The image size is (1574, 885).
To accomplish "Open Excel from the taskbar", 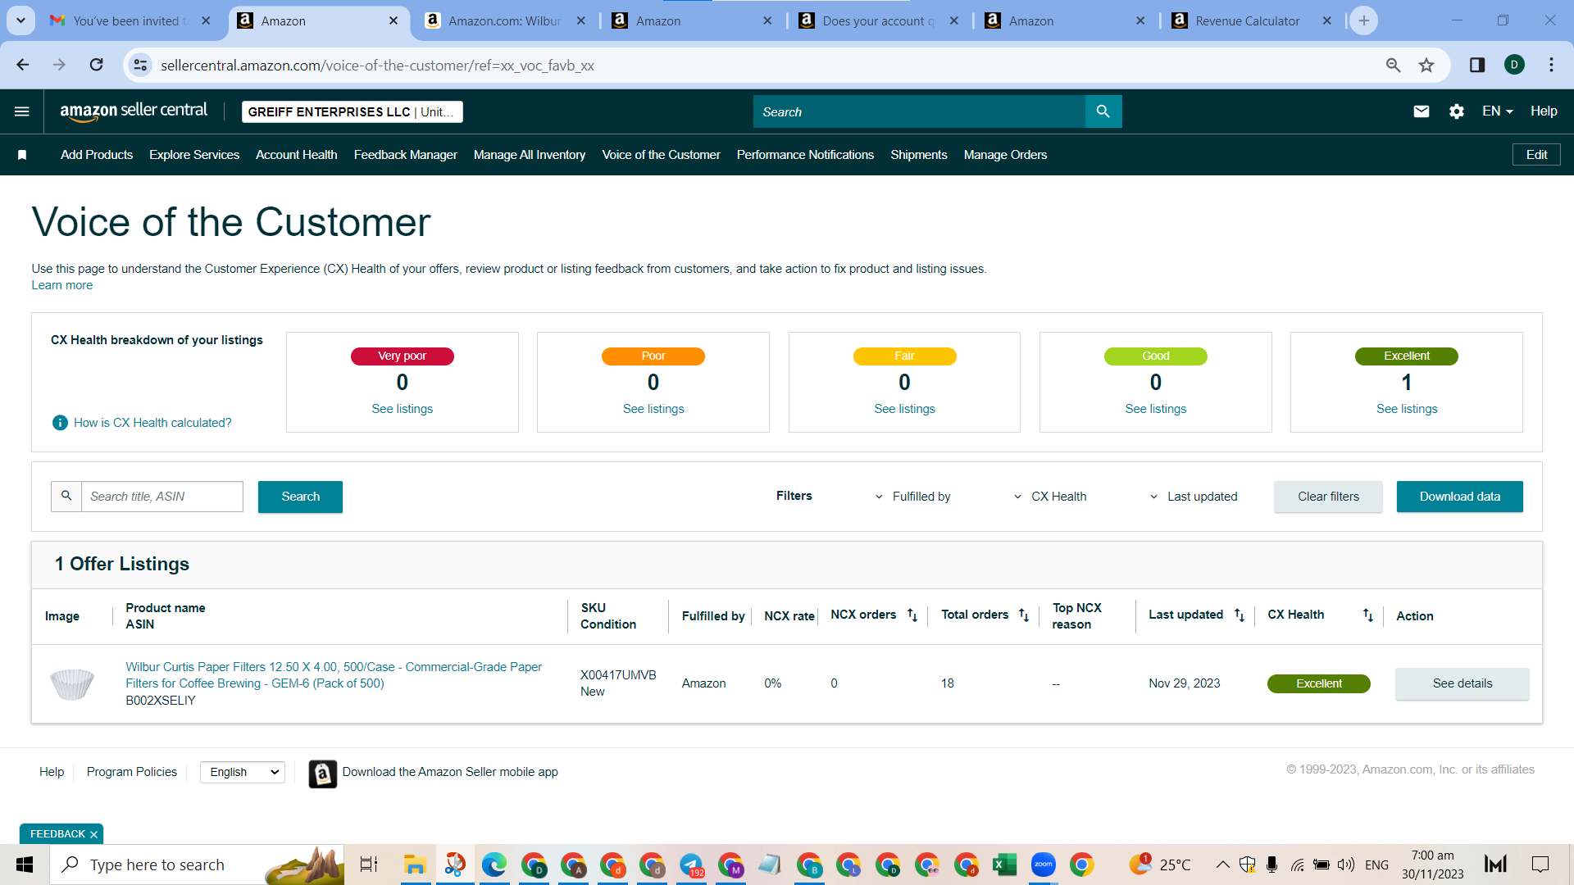I will (x=1004, y=865).
